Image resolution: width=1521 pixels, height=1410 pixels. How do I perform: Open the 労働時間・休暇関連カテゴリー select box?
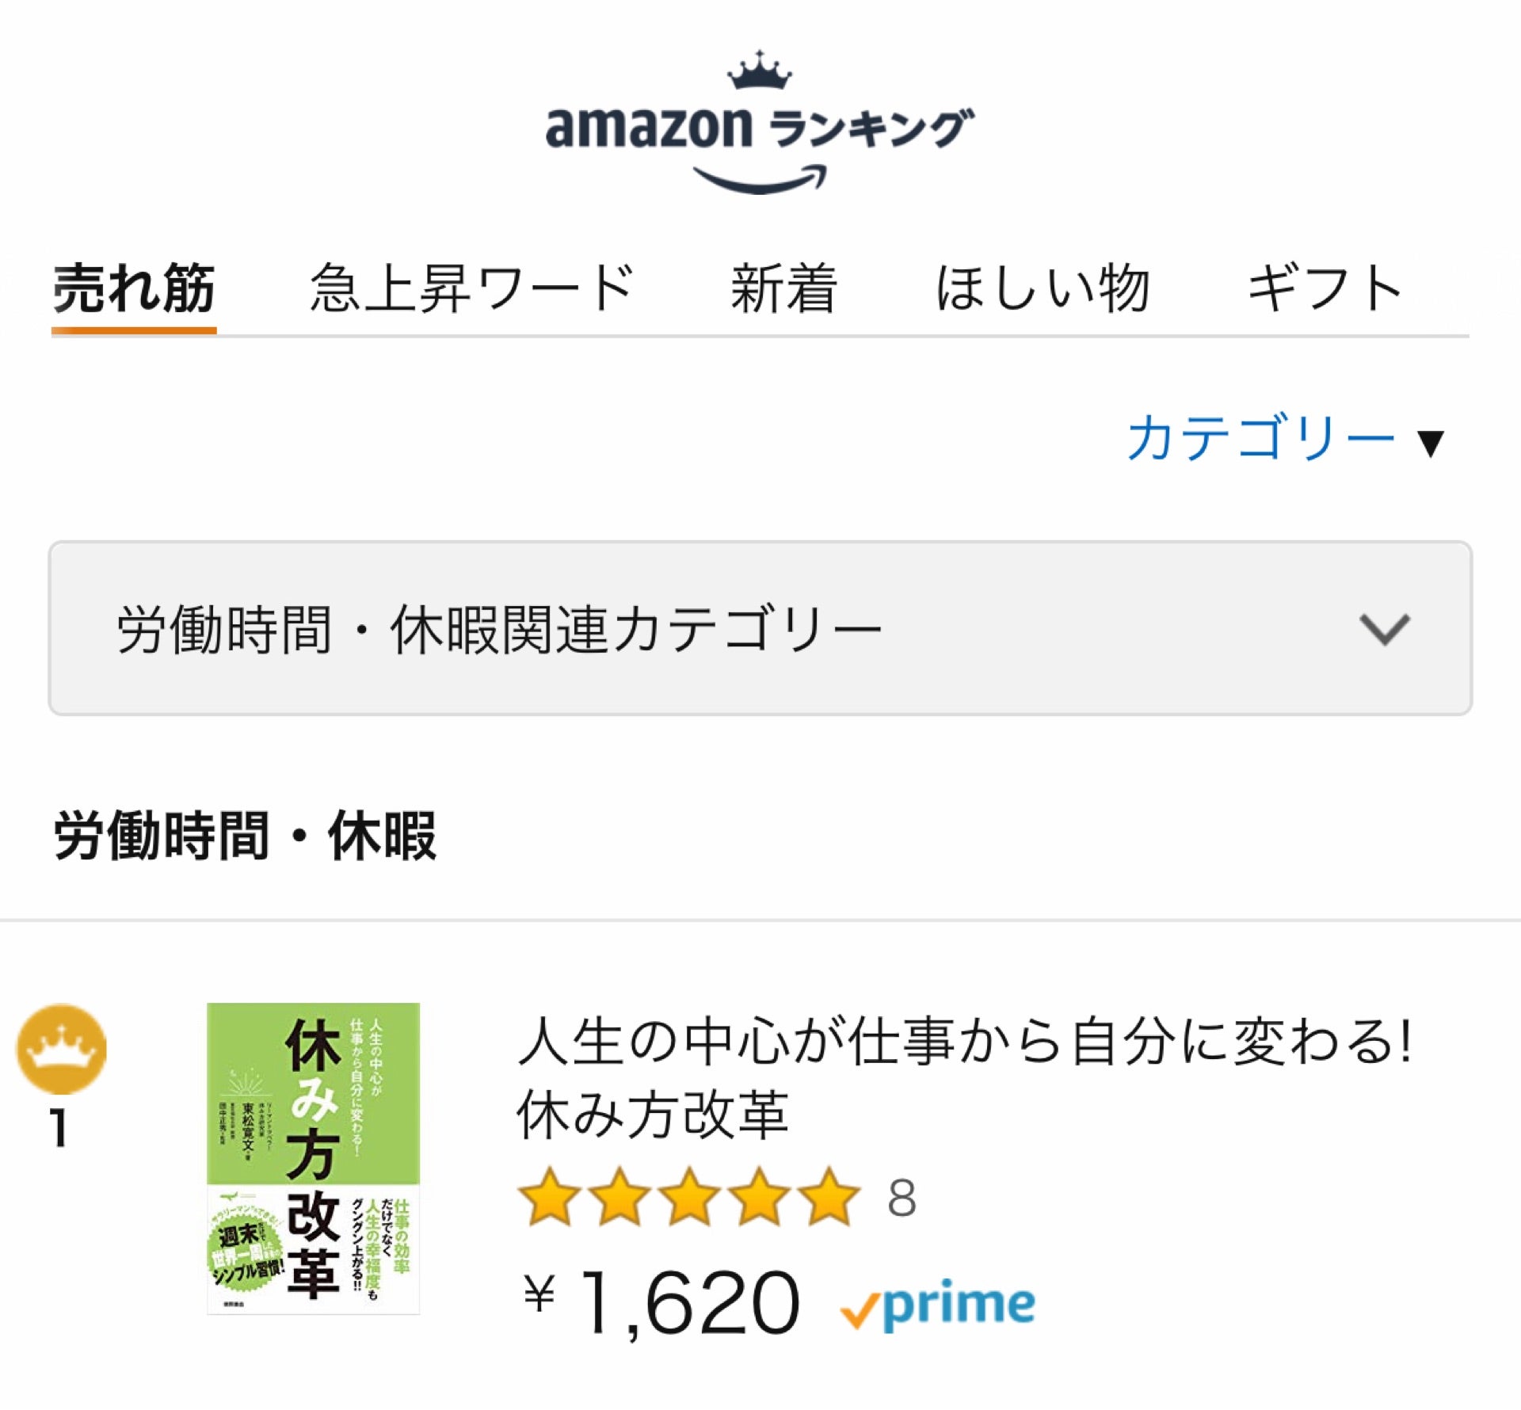760,628
